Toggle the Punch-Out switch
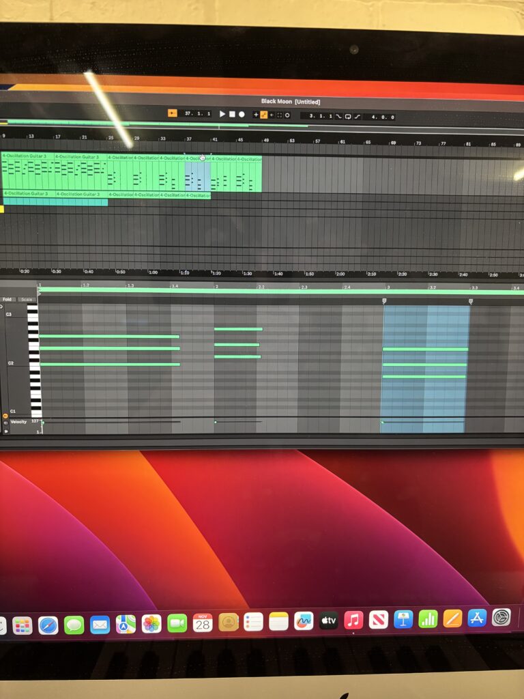Screen dimensions: 524x699 point(358,117)
